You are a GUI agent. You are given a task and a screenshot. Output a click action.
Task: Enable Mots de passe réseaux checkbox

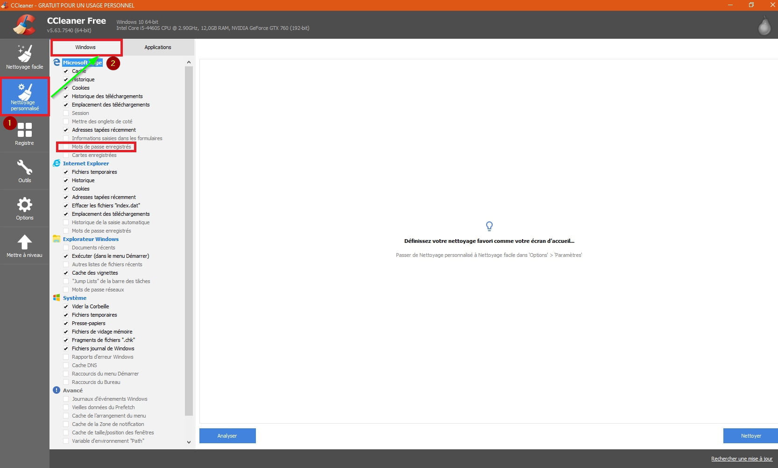tap(66, 290)
